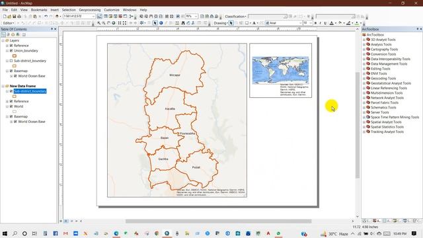
Task: Open the ArcToolbox window icon
Action: [120, 17]
